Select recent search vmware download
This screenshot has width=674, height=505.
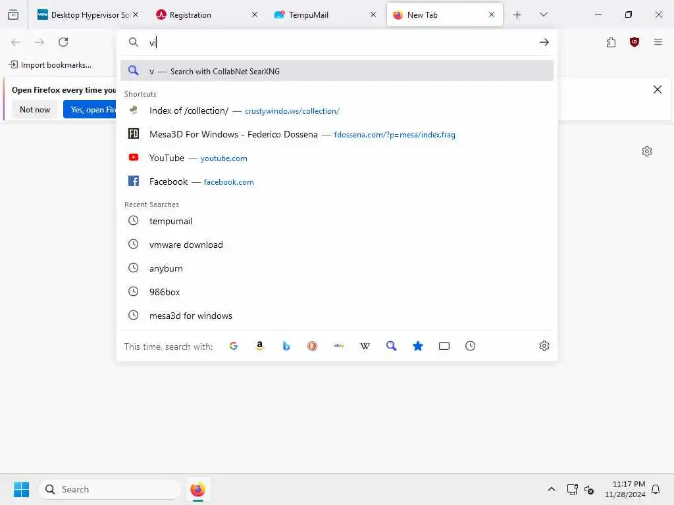[x=337, y=245]
